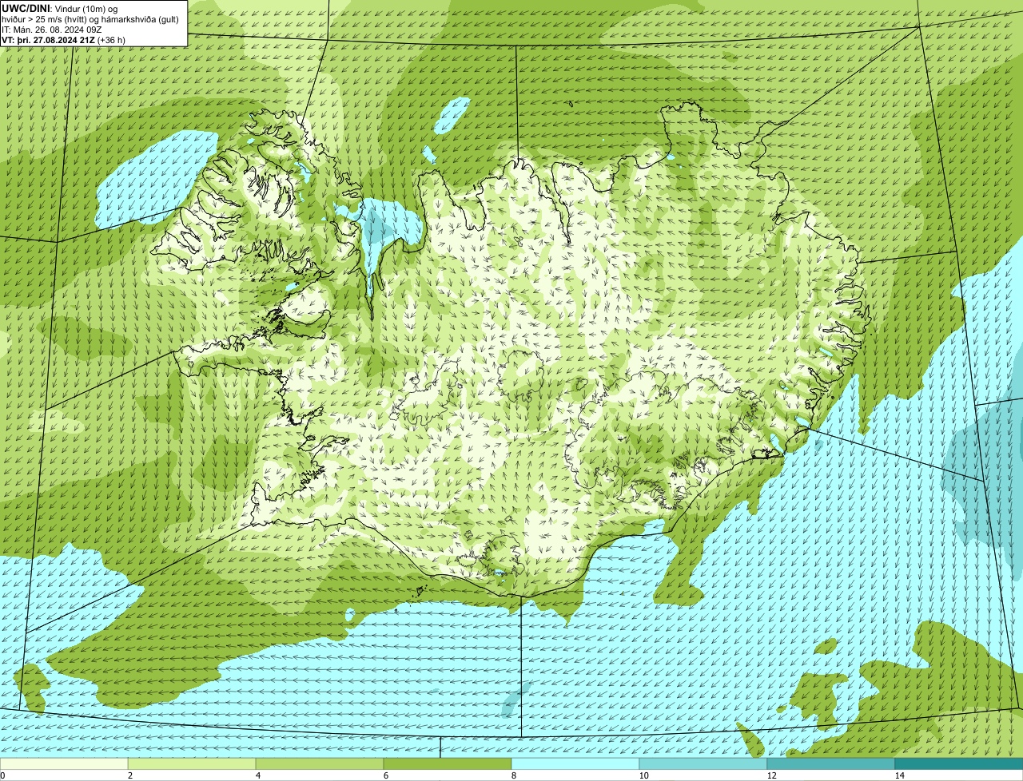The height and width of the screenshot is (781, 1023).
Task: Pick the turquoise 10–12 legend swatch
Action: coord(703,763)
